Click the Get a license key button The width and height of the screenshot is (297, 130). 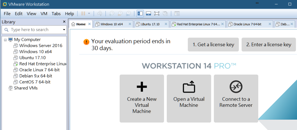point(213,45)
